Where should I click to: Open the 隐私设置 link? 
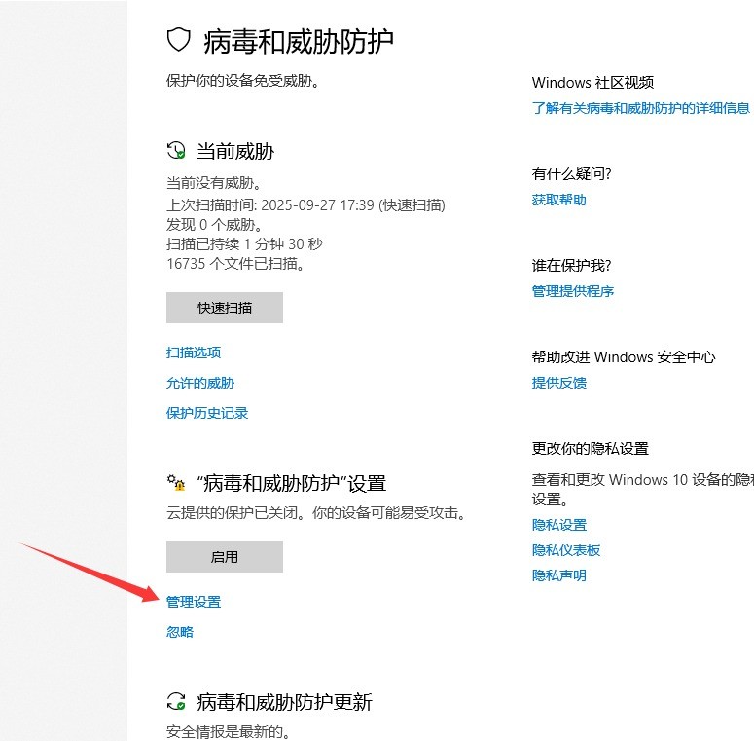[x=558, y=525]
